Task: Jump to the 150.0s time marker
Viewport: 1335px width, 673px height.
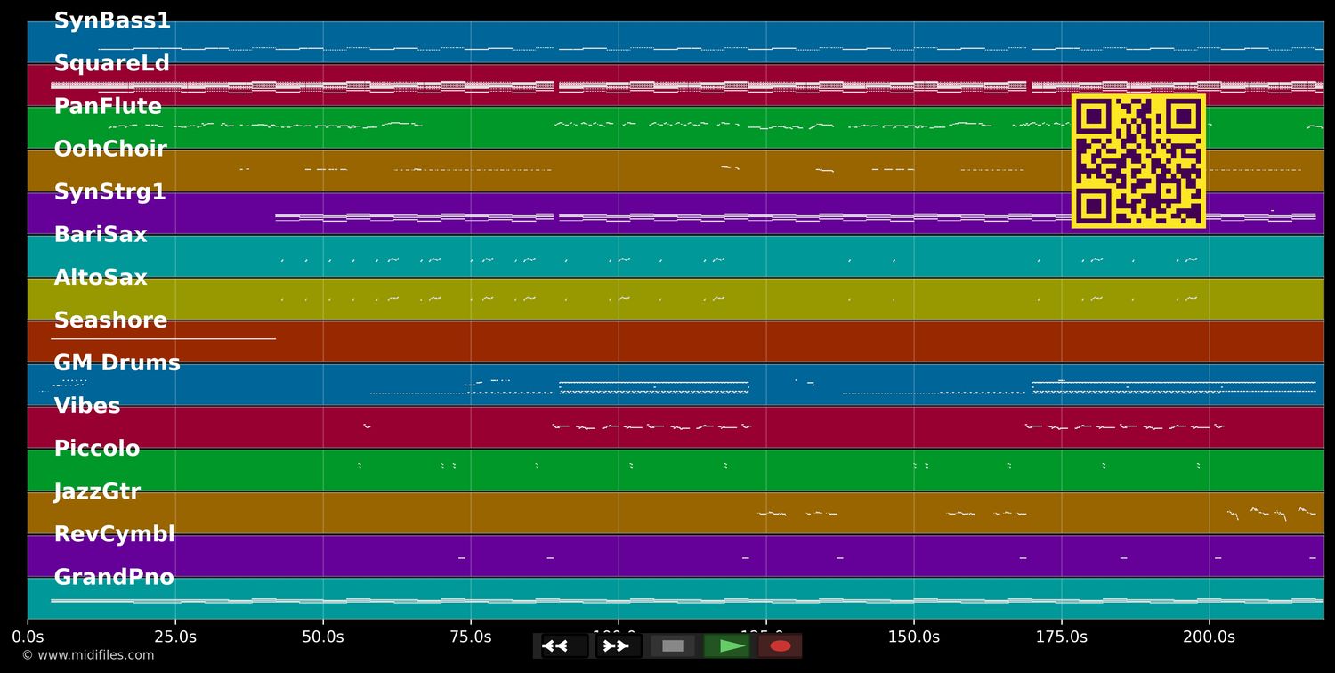Action: [x=913, y=637]
